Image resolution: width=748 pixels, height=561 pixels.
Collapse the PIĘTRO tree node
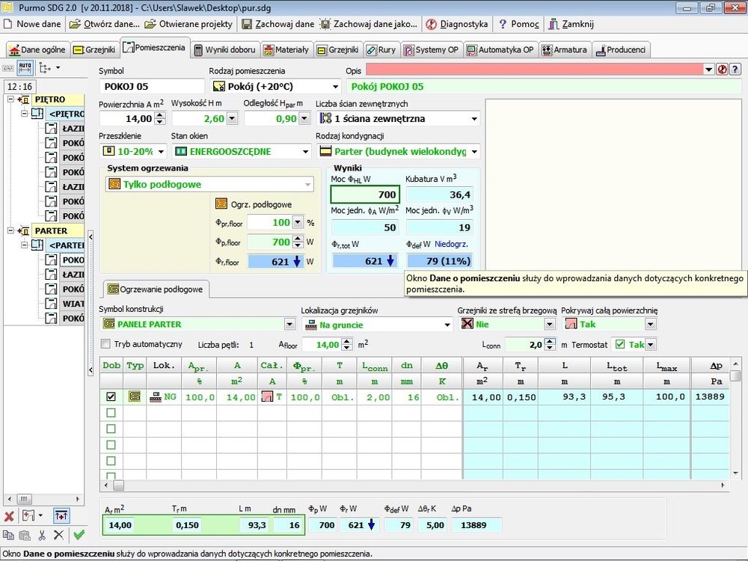point(10,99)
